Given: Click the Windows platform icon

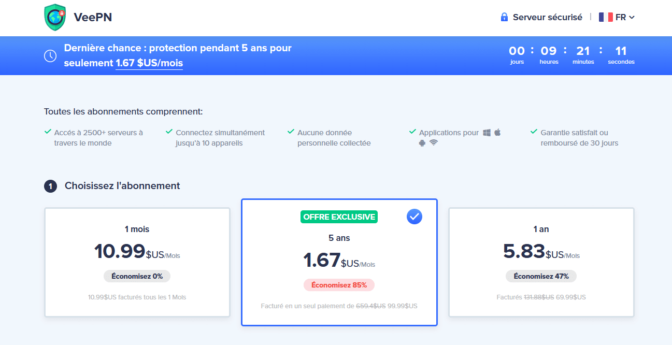Looking at the screenshot, I should click(x=487, y=133).
